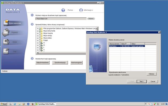Check the Pulpit checkbox
168x106 pixels.
(40, 40)
